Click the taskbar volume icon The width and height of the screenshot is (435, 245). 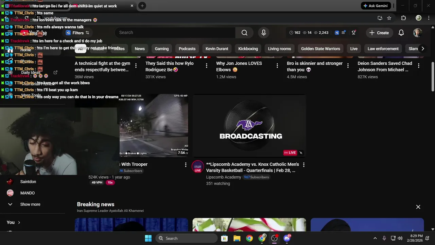pyautogui.click(x=400, y=238)
